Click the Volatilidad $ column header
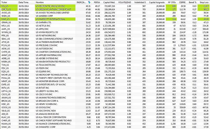This screenshot has width=210, height=129. 140,2
